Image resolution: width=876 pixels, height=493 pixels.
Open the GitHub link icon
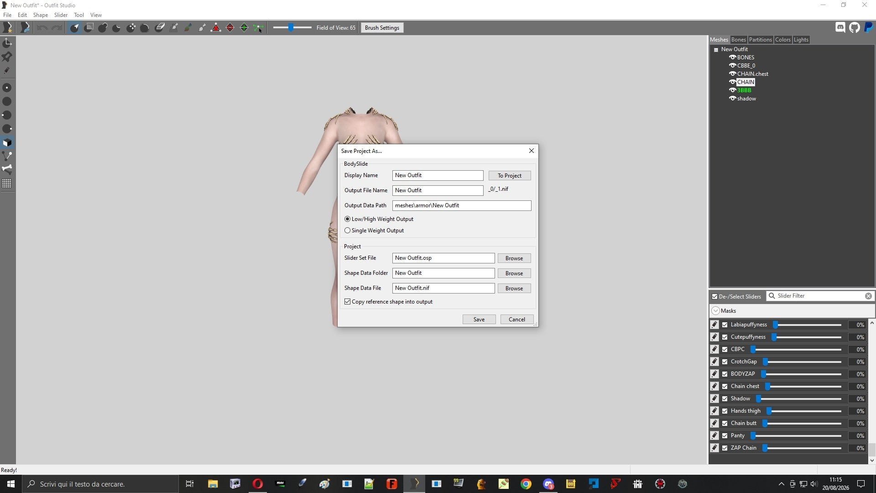click(x=855, y=27)
